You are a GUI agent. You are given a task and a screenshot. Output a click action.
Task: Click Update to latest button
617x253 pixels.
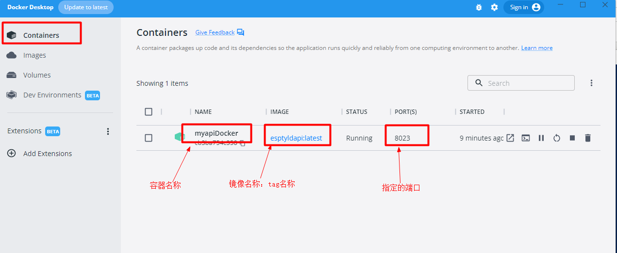[86, 7]
